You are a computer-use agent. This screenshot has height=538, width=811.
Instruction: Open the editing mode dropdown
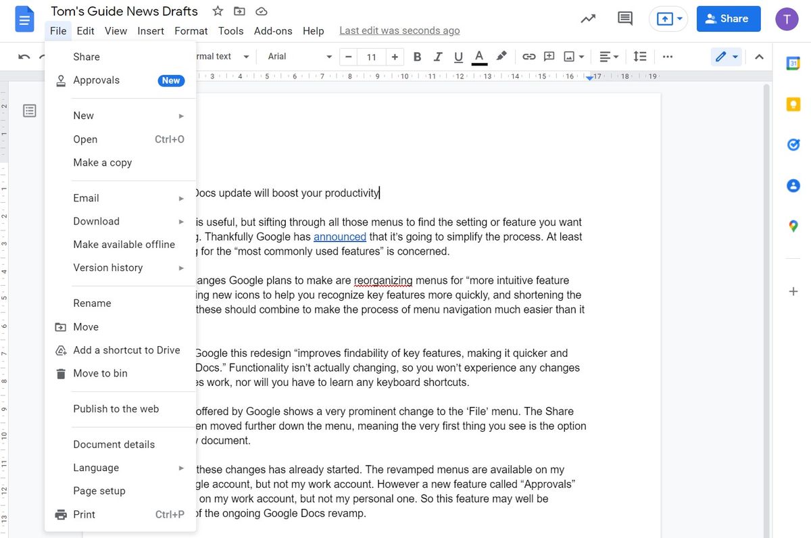point(727,57)
